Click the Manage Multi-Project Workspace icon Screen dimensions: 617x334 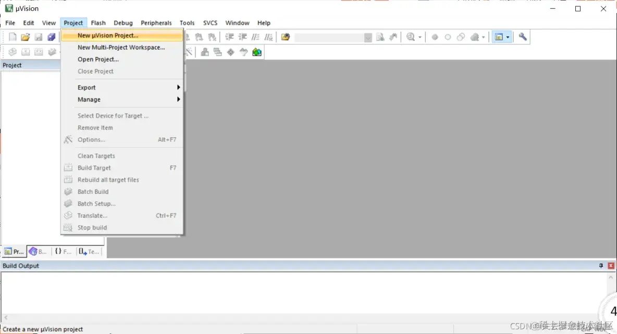click(x=218, y=52)
